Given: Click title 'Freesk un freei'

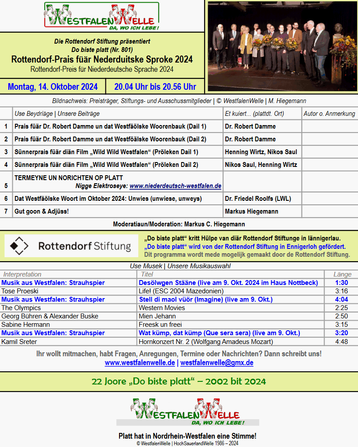Looking at the screenshot, I should point(160,325).
